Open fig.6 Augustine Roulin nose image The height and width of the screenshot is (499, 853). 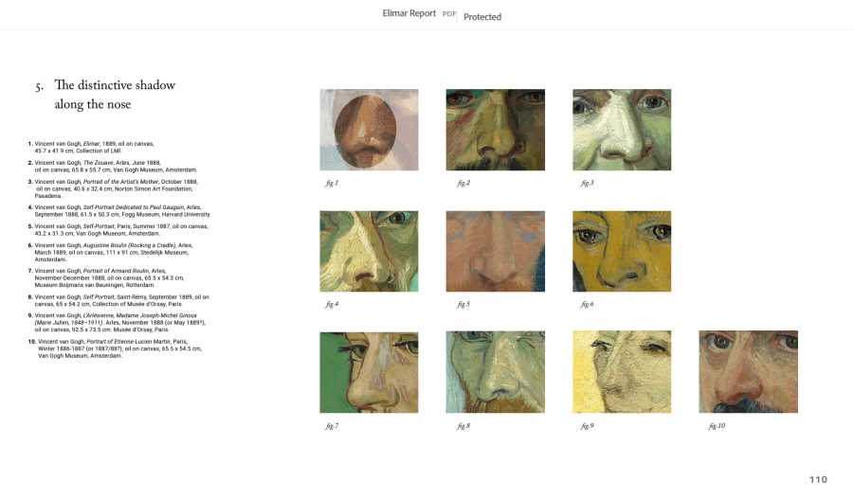(x=622, y=251)
